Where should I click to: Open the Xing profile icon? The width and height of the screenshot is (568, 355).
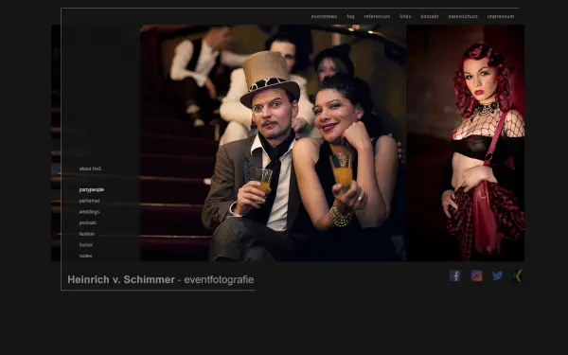518,275
